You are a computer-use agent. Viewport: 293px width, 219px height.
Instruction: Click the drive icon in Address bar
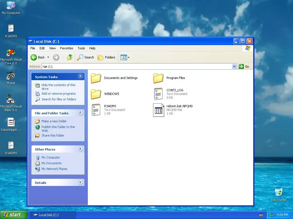coord(45,66)
